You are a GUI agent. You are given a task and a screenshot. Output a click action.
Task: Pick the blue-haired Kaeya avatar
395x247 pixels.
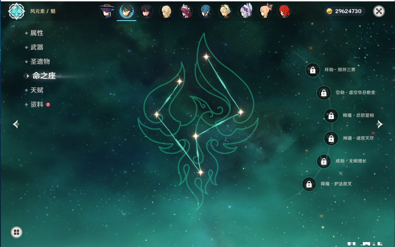point(205,11)
